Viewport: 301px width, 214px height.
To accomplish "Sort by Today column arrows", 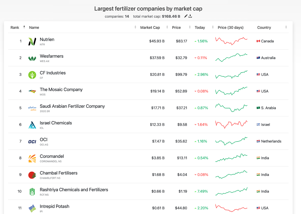I will [213, 27].
